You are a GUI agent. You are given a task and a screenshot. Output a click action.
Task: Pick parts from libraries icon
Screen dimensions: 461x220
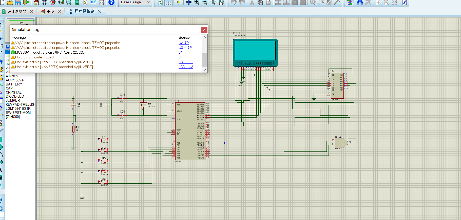[313, 3]
